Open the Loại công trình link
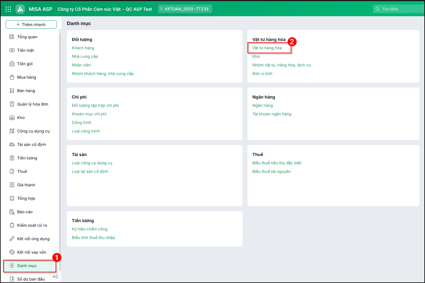 [x=86, y=131]
